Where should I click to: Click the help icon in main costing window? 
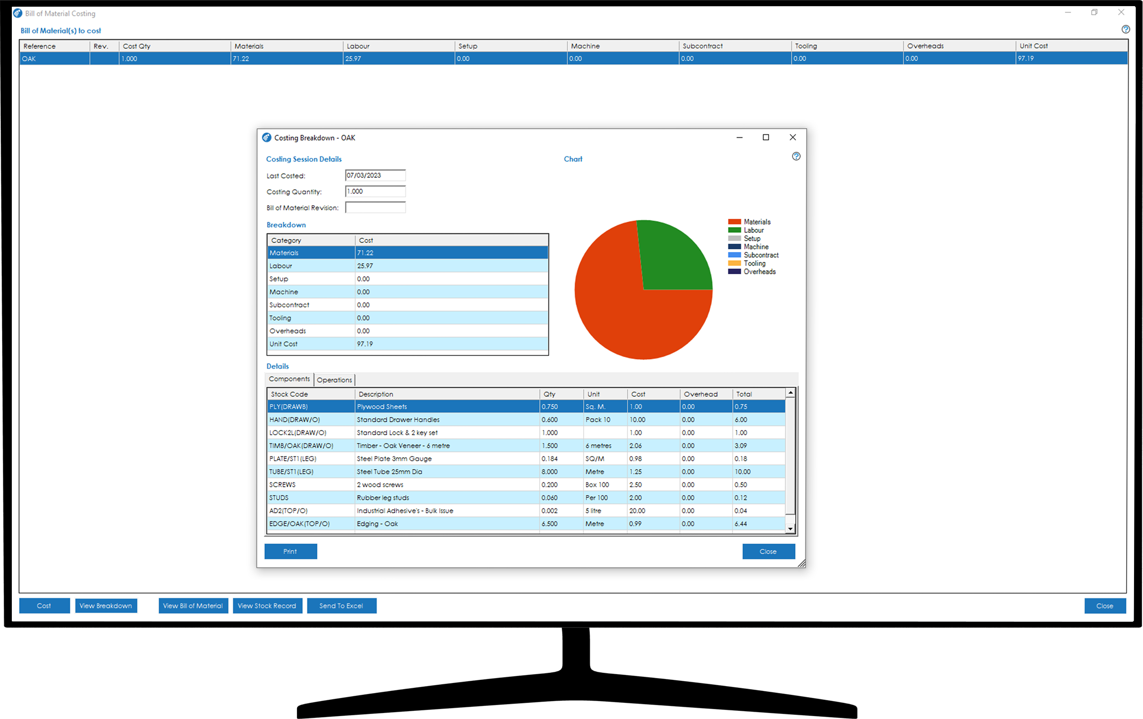point(1125,29)
